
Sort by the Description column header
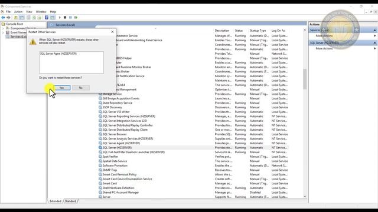point(222,31)
